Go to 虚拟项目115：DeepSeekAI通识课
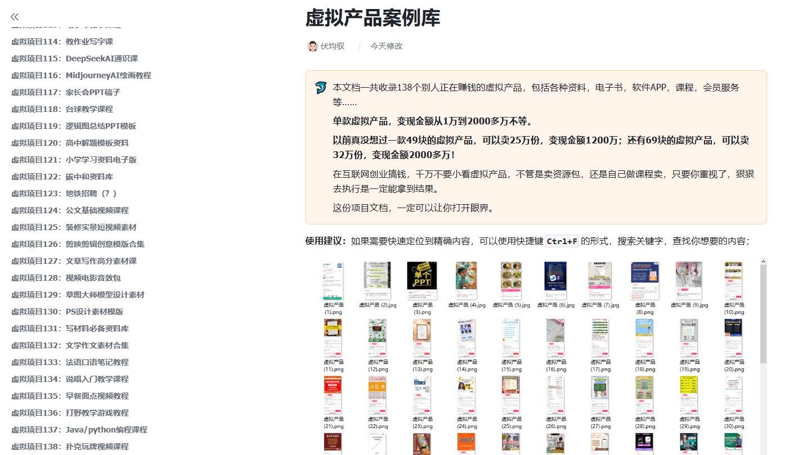The height and width of the screenshot is (455, 807). pos(74,58)
